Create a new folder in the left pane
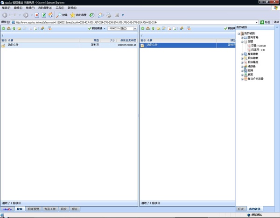Image resolution: width=280 pixels, height=218 pixels. click(19, 29)
